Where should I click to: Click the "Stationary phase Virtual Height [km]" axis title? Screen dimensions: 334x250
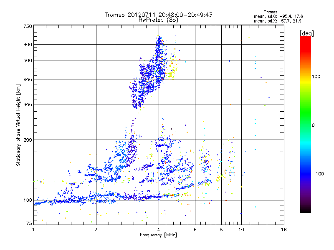pos(18,125)
